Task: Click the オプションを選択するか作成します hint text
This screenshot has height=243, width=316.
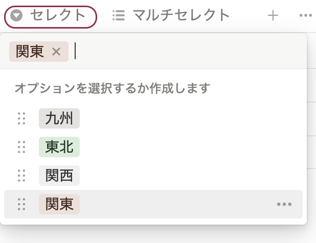Action: [112, 88]
